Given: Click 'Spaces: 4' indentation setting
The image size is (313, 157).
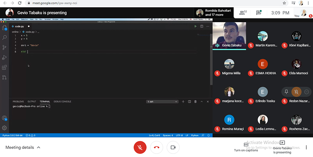Looking at the screenshot, I should pyautogui.click(x=168, y=135).
